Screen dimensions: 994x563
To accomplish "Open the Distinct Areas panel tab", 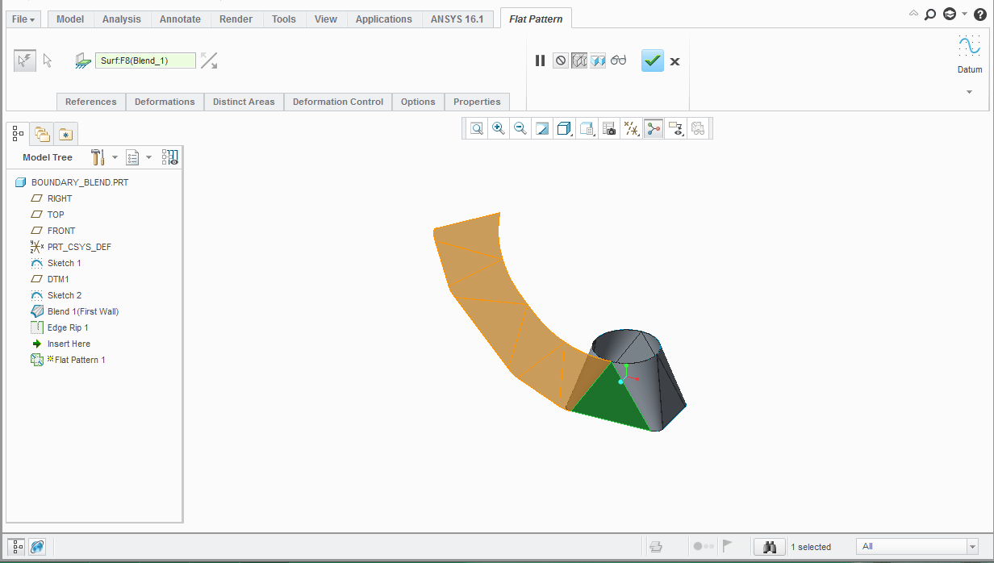I will (x=244, y=102).
